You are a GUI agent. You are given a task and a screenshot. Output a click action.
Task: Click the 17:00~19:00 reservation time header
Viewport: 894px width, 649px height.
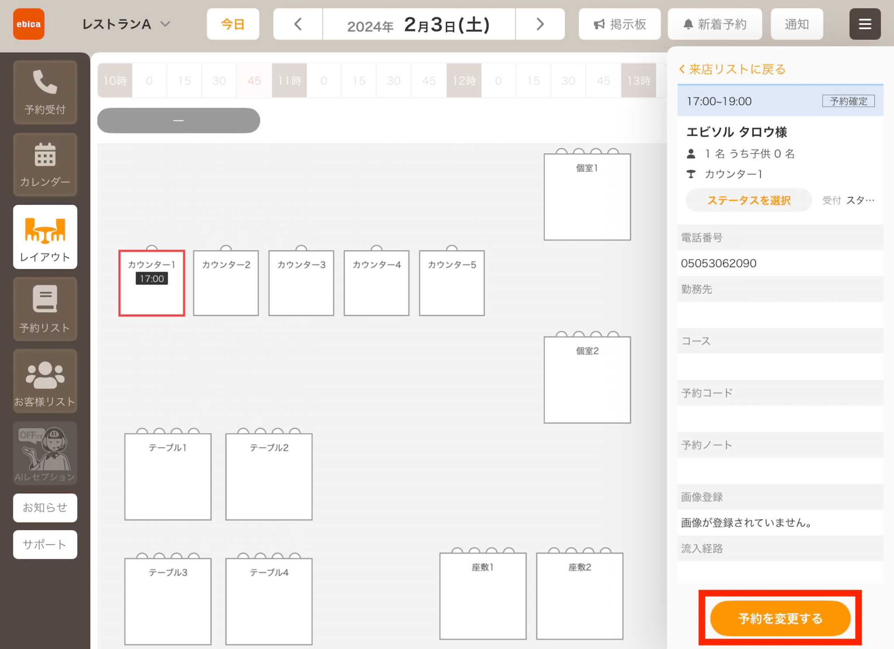point(781,101)
